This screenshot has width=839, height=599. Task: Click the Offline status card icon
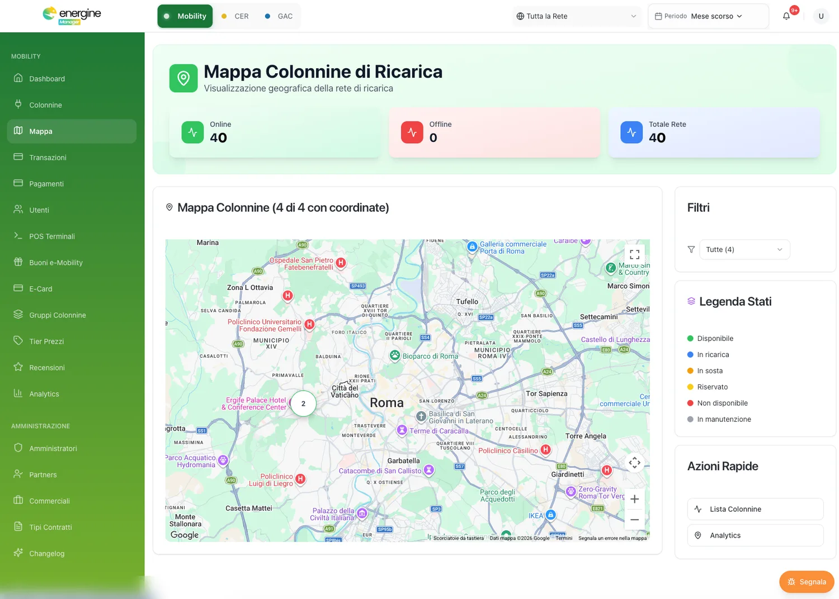[x=412, y=132]
